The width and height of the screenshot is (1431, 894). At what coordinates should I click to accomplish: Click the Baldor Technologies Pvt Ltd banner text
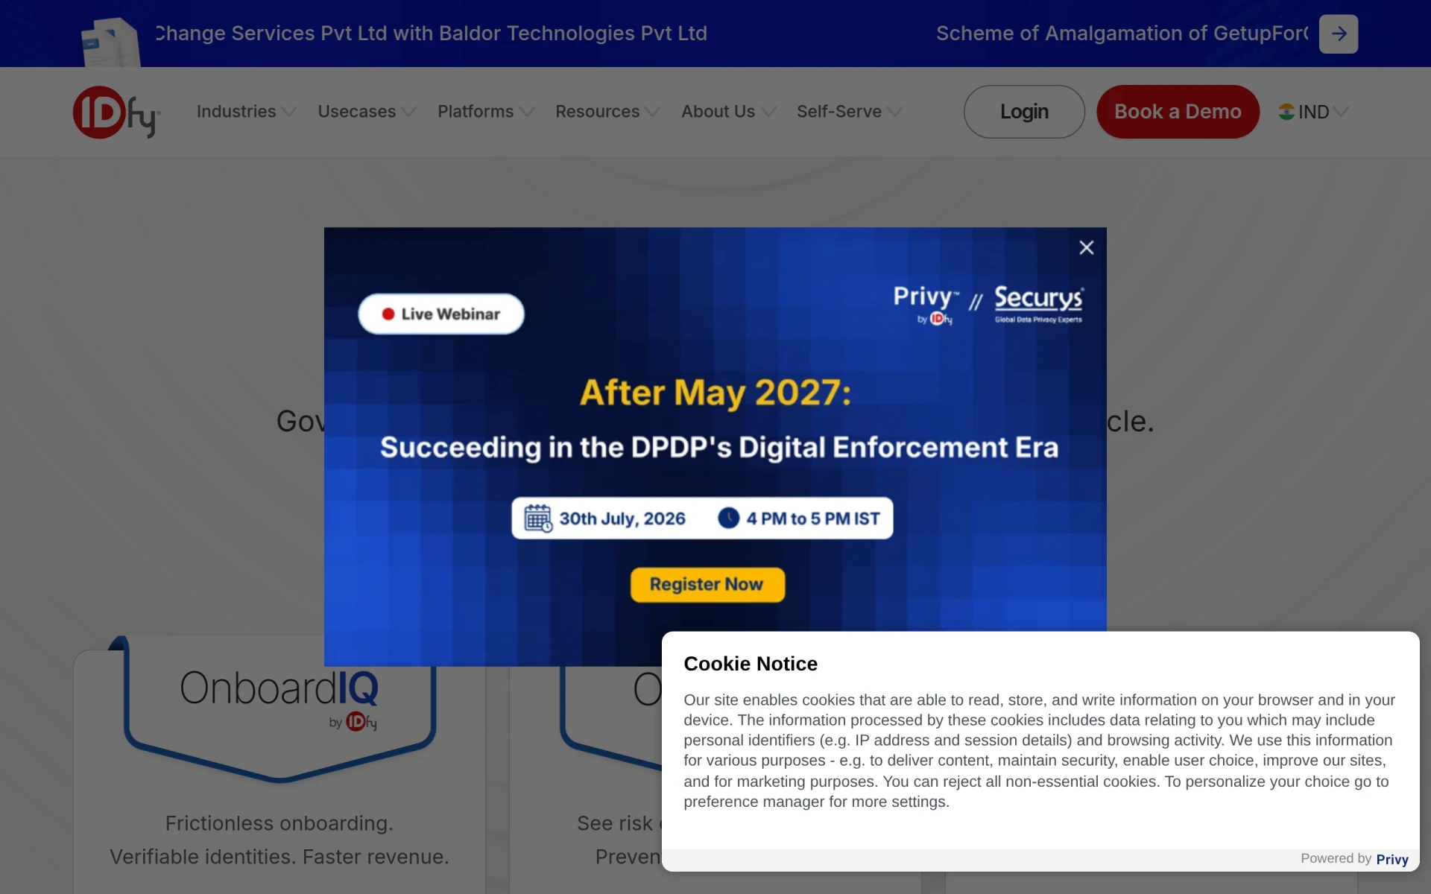[573, 34]
